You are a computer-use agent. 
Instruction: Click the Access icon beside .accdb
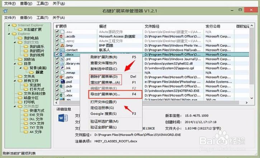click(x=62, y=36)
